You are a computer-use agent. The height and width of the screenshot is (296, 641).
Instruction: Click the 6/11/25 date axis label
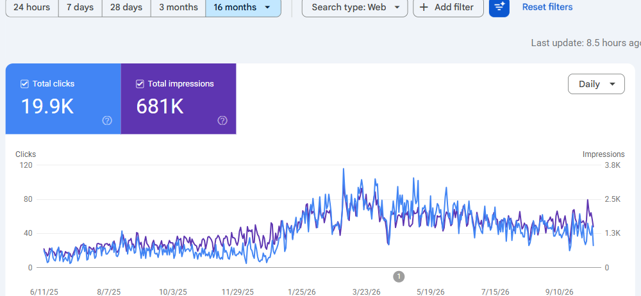44,292
